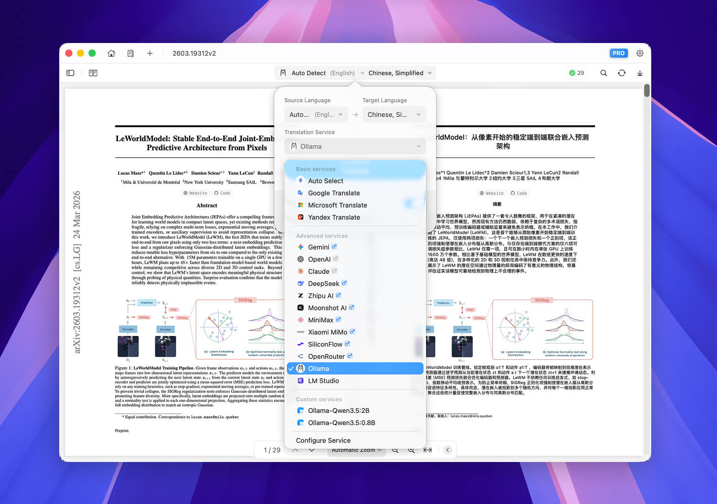Image resolution: width=717 pixels, height=504 pixels.
Task: Click the green status 29 indicator
Action: [x=577, y=73]
